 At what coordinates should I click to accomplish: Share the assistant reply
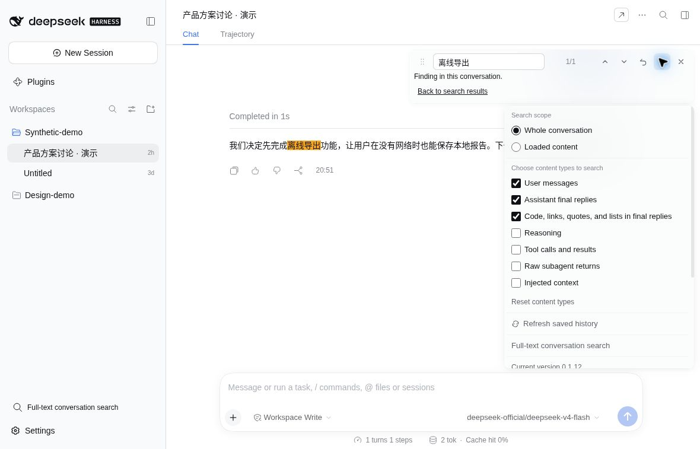point(298,170)
